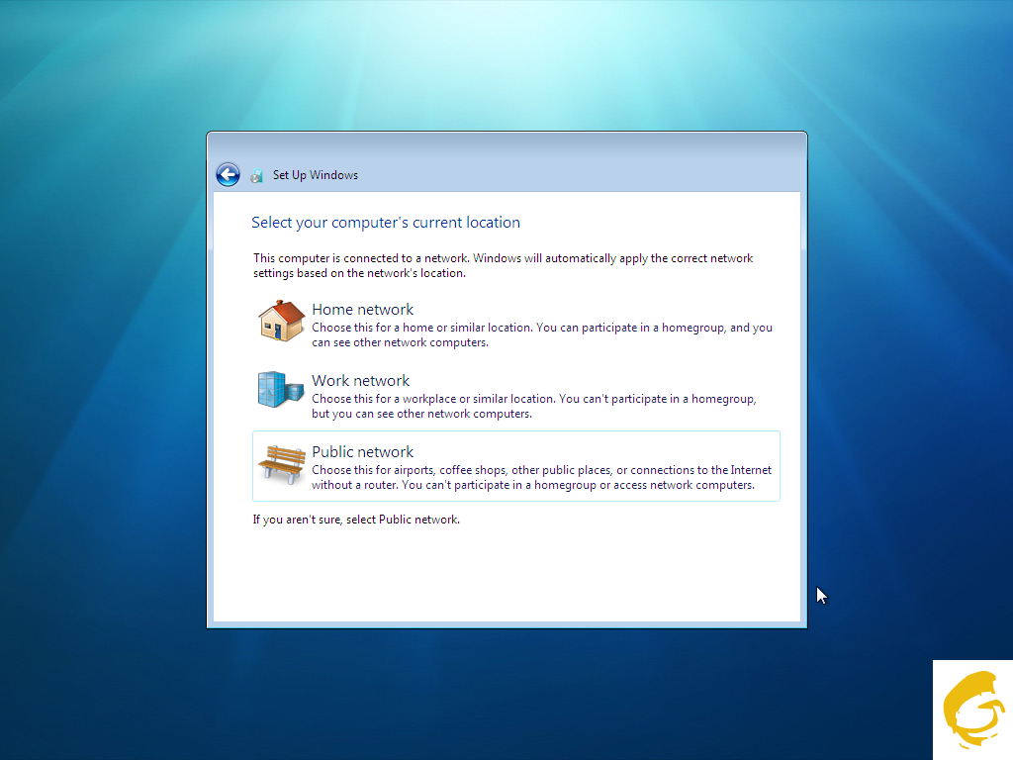Click the park bench Public network icon
Image resolution: width=1013 pixels, height=760 pixels.
pos(281,462)
